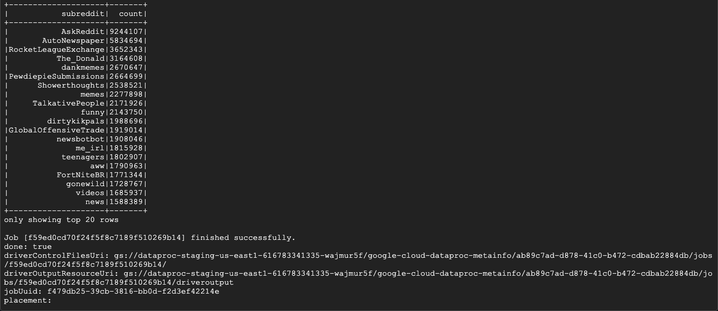Screen dimensions: 718x311
Task: Click the 'done: true' line
Action: [28, 246]
